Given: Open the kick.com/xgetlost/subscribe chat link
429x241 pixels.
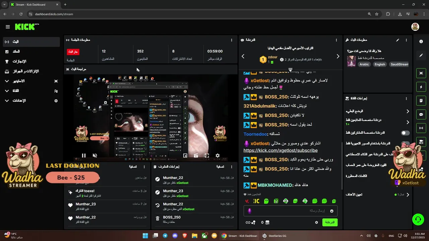Looking at the screenshot, I should (281, 151).
